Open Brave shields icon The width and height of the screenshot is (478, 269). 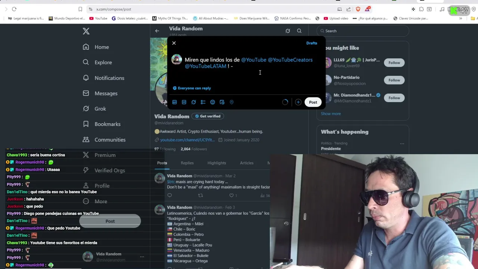click(358, 9)
